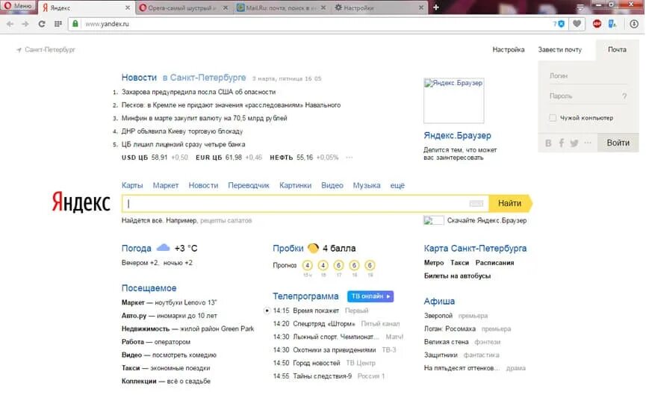Show more social login options dots
646x395 pixels.
pyautogui.click(x=588, y=143)
